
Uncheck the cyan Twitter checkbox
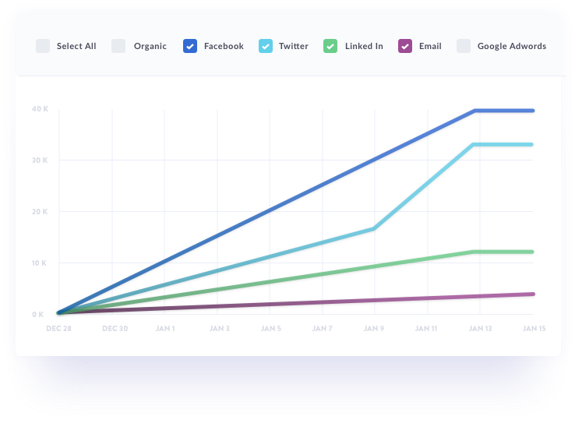pyautogui.click(x=266, y=46)
